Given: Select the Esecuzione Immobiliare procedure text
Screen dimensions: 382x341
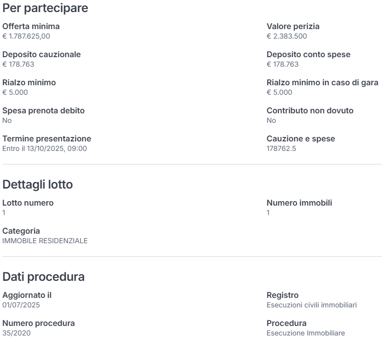Looking at the screenshot, I should point(306,333).
